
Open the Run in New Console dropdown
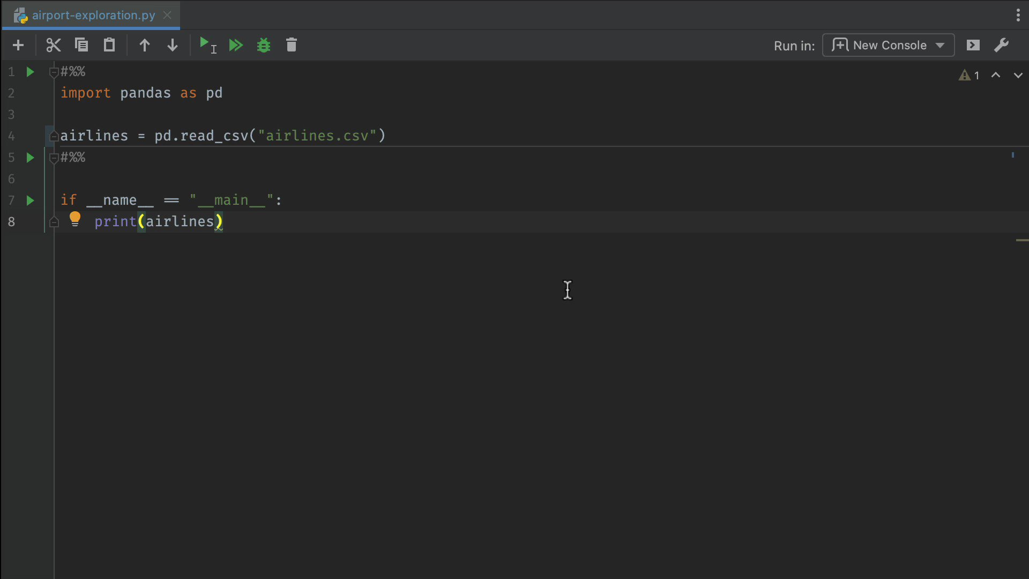click(888, 45)
